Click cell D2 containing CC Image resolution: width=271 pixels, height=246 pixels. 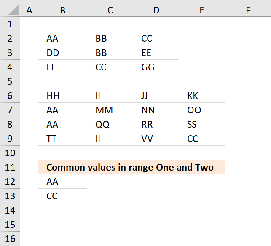tap(156, 38)
